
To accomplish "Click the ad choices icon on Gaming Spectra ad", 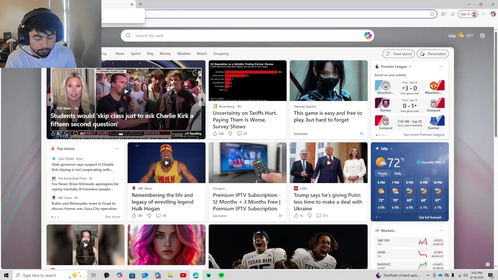I will [362, 133].
